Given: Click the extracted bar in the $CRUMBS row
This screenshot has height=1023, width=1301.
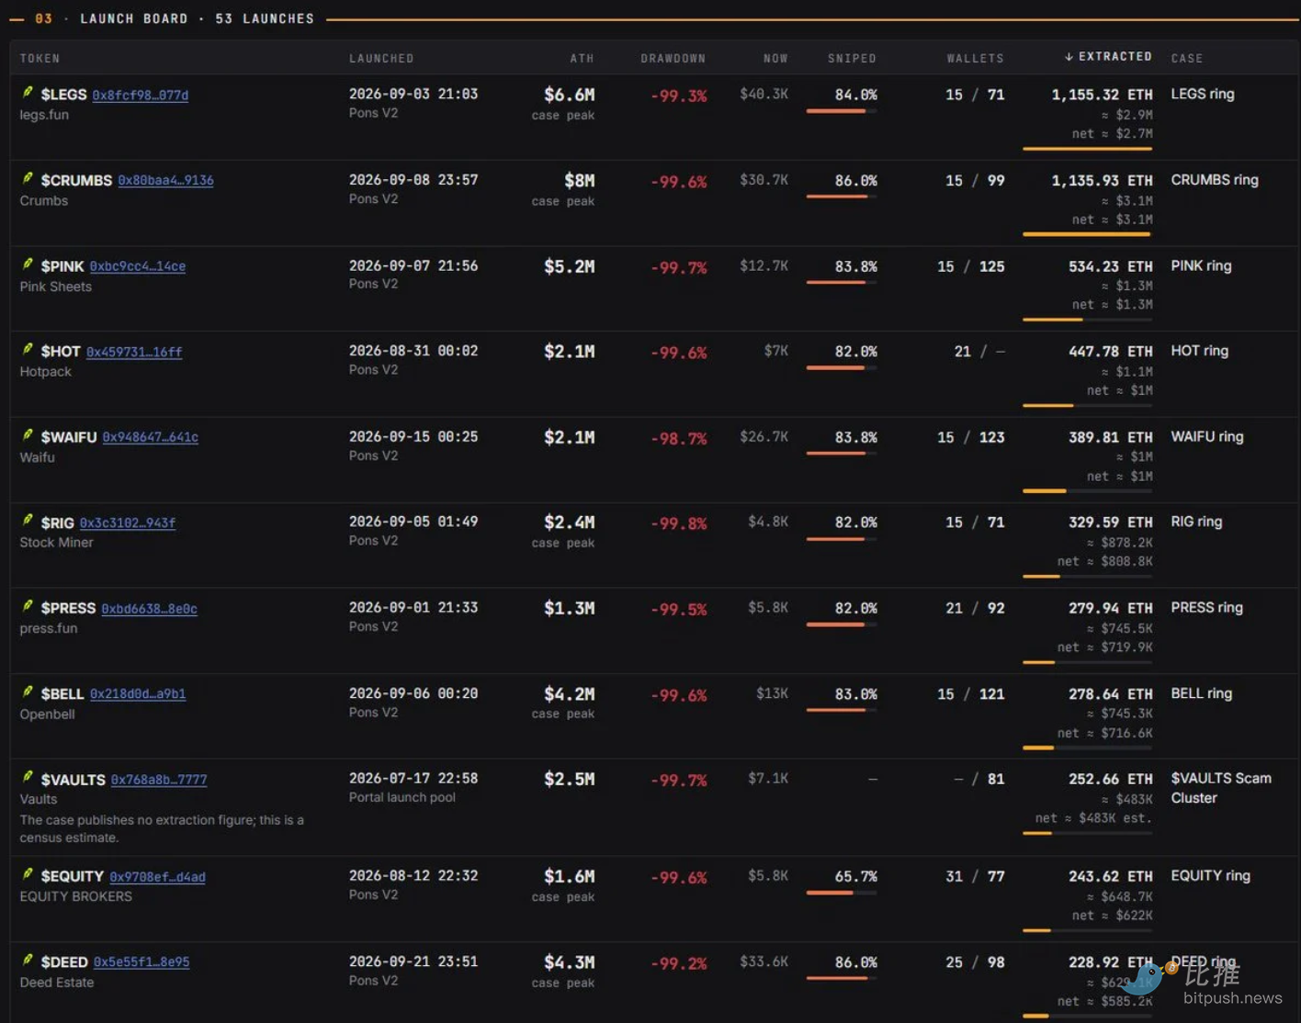Looking at the screenshot, I should pyautogui.click(x=1088, y=234).
